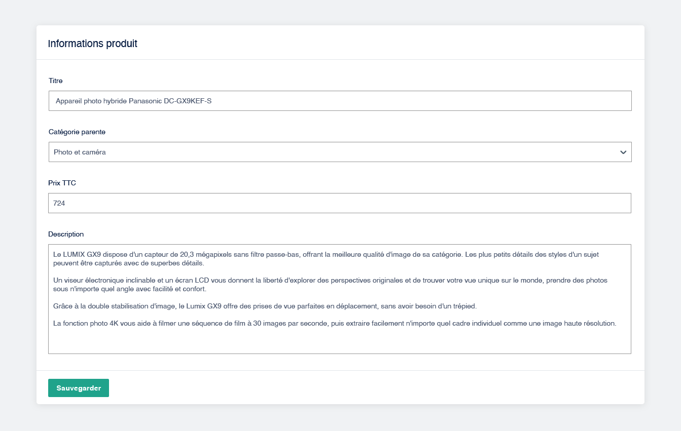Focus the Prix TTC input field
The image size is (681, 431).
pyautogui.click(x=340, y=203)
